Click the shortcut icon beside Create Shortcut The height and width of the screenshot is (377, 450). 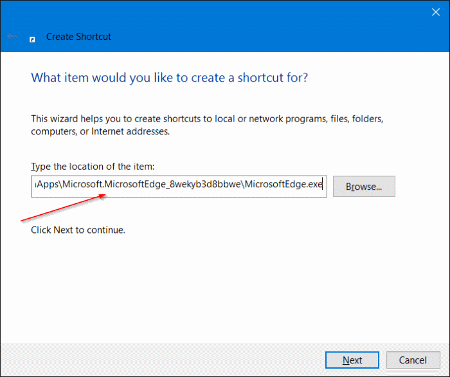click(32, 39)
